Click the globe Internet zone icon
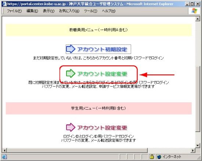The image size is (202, 161). click(159, 157)
